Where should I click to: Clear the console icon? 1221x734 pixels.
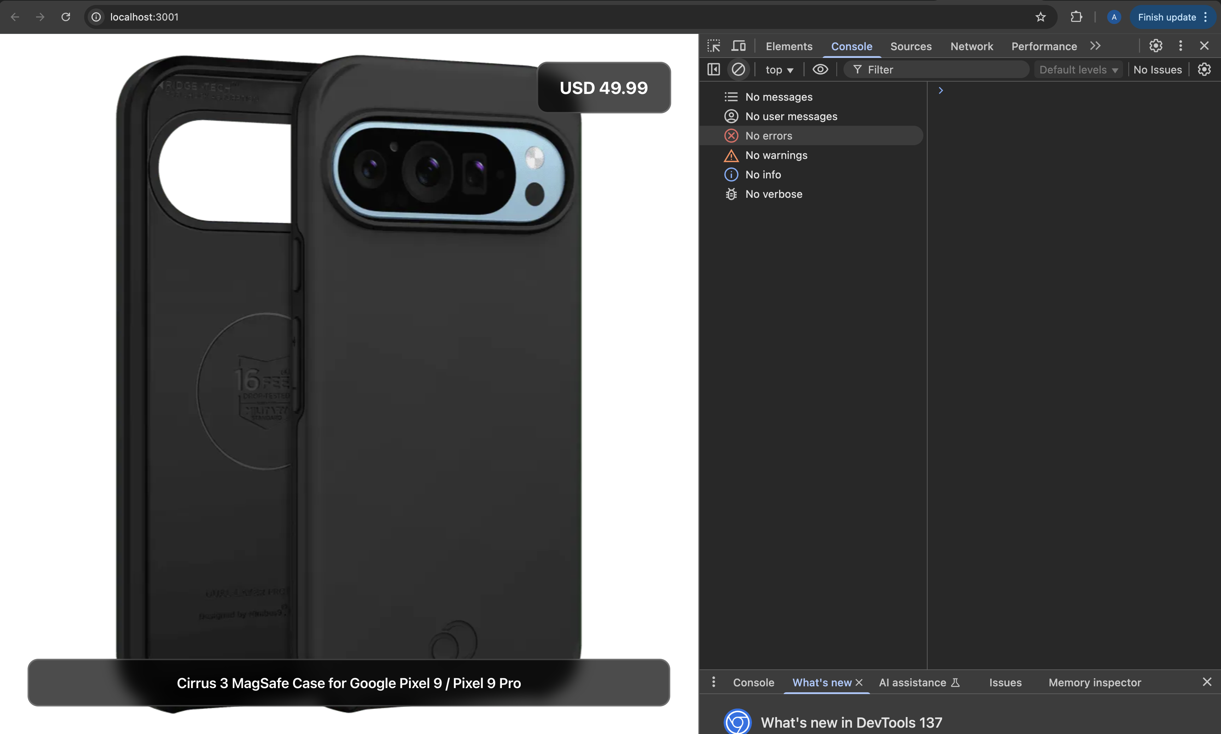point(738,69)
